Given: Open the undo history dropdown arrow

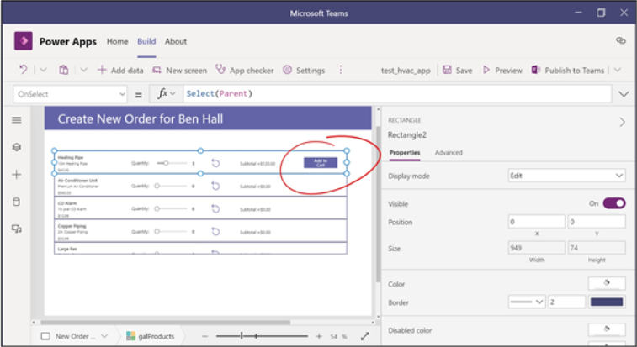Looking at the screenshot, I should tap(43, 71).
